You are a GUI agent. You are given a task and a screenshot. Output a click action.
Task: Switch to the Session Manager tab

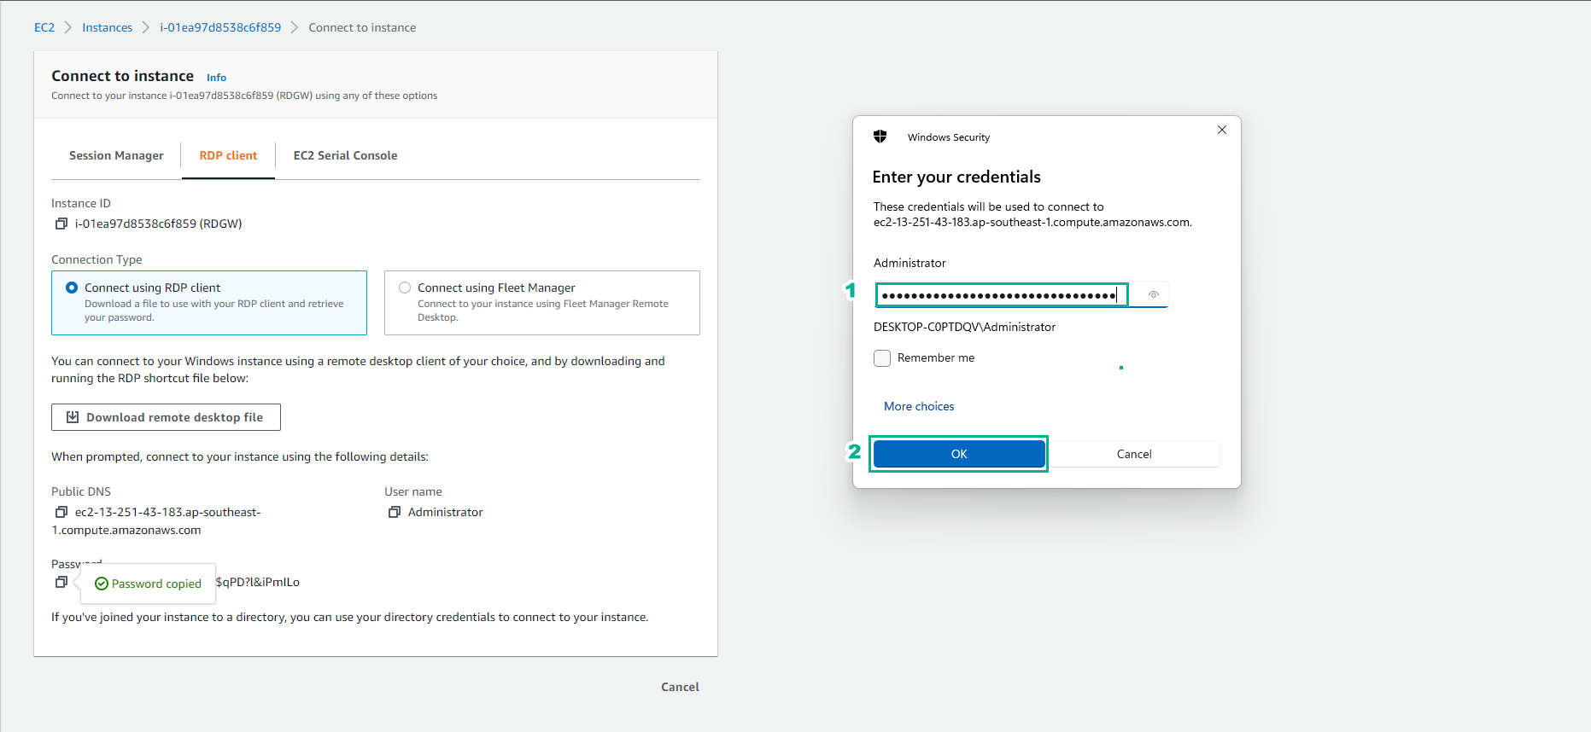coord(116,155)
